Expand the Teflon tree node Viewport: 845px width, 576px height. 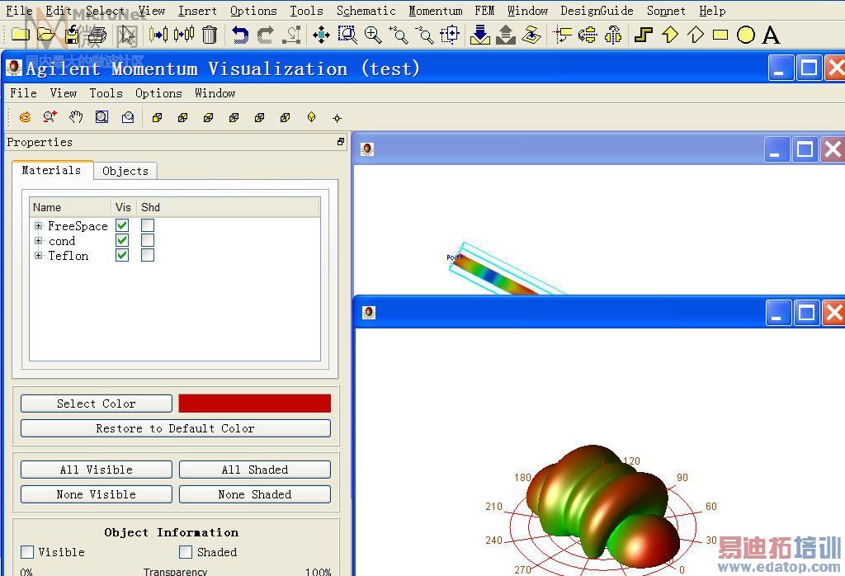(38, 255)
